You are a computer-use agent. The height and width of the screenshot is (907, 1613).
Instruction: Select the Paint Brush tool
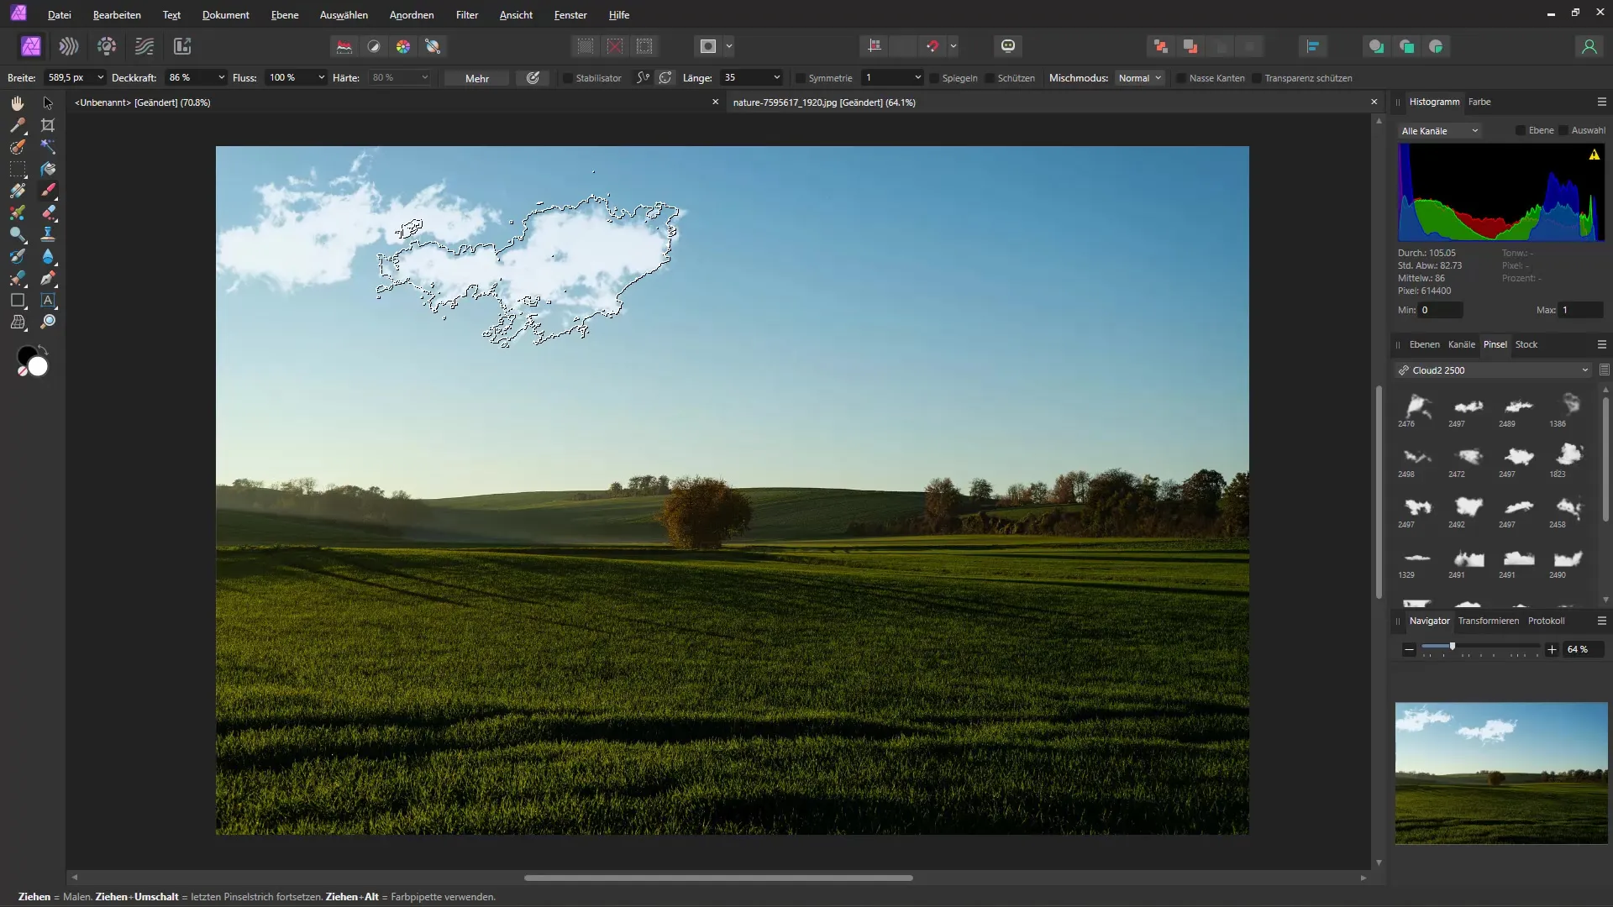[48, 191]
